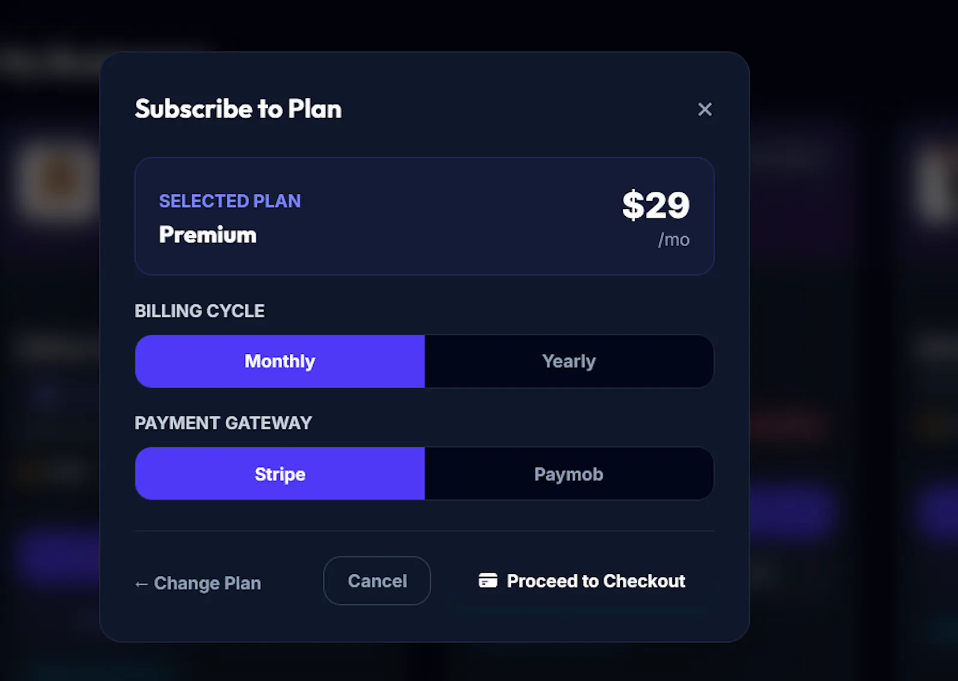Viewport: 958px width, 681px height.
Task: Click the left arrow icon before Change Plan
Action: click(x=141, y=584)
